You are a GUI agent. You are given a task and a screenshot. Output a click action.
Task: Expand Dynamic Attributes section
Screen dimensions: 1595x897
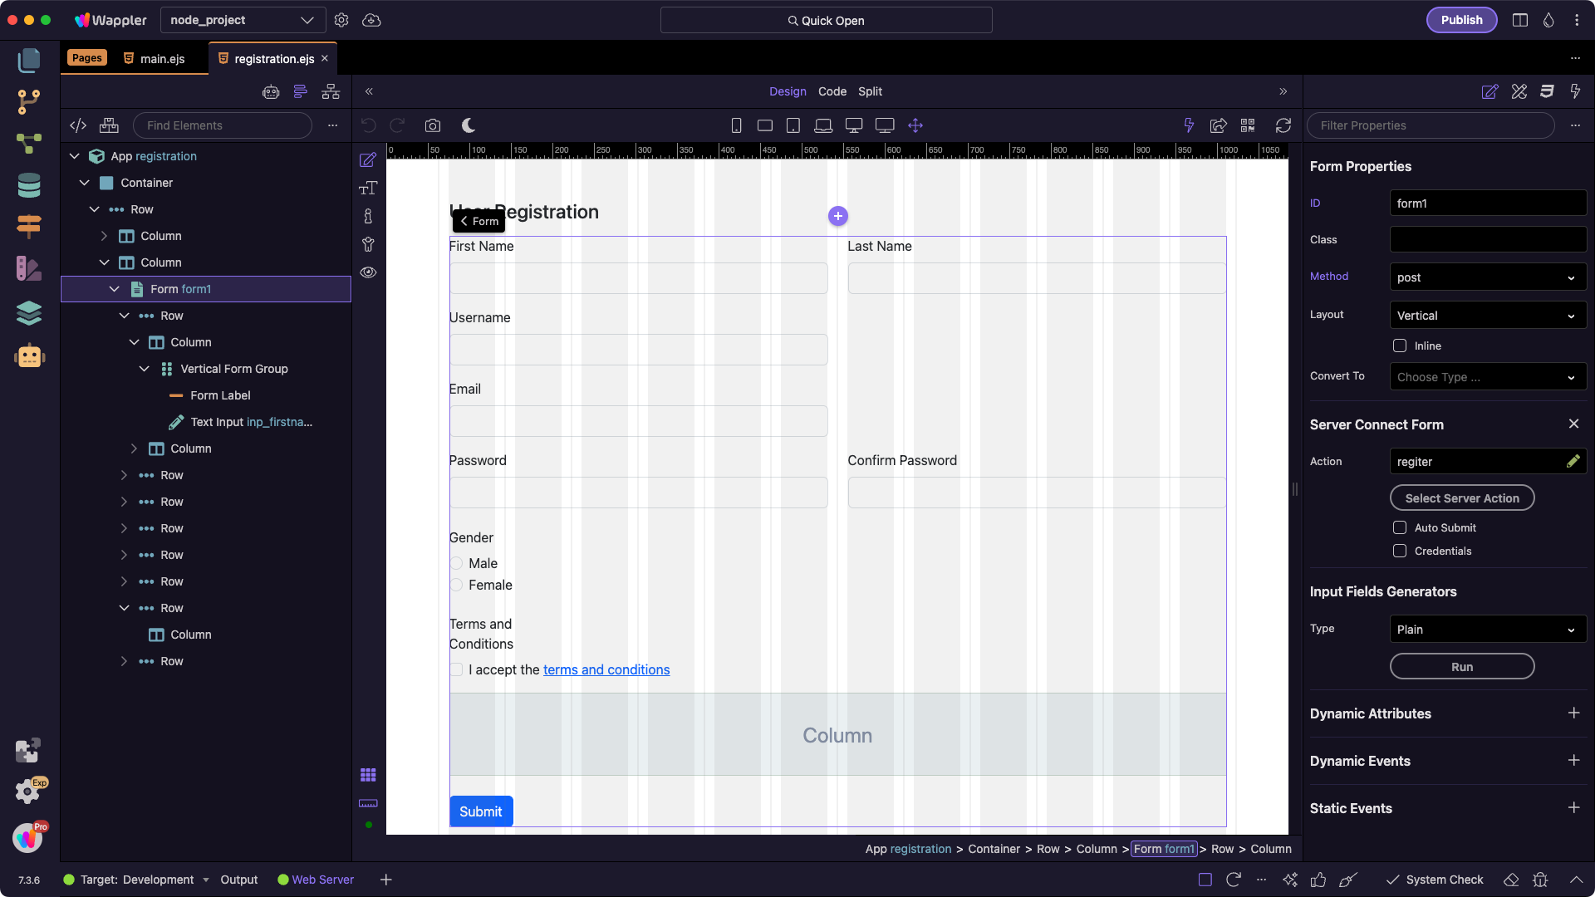click(x=1573, y=713)
